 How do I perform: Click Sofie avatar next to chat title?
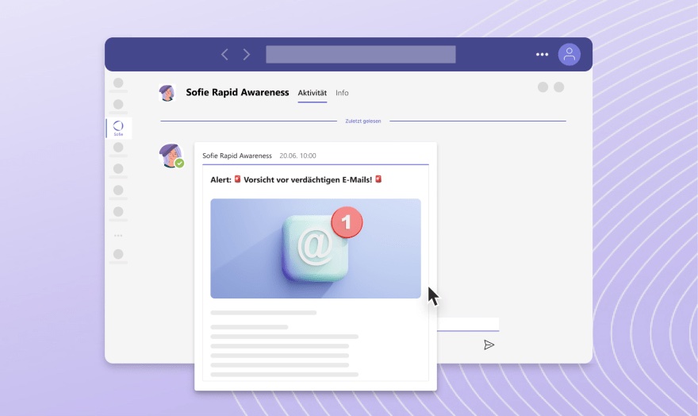tap(167, 93)
